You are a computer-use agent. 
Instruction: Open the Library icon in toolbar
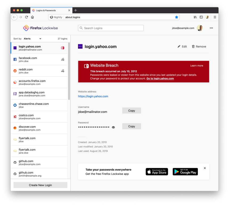[195, 17]
